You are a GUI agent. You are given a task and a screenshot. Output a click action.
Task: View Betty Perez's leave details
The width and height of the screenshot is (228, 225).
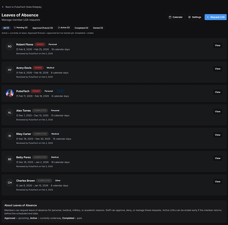tap(218, 158)
